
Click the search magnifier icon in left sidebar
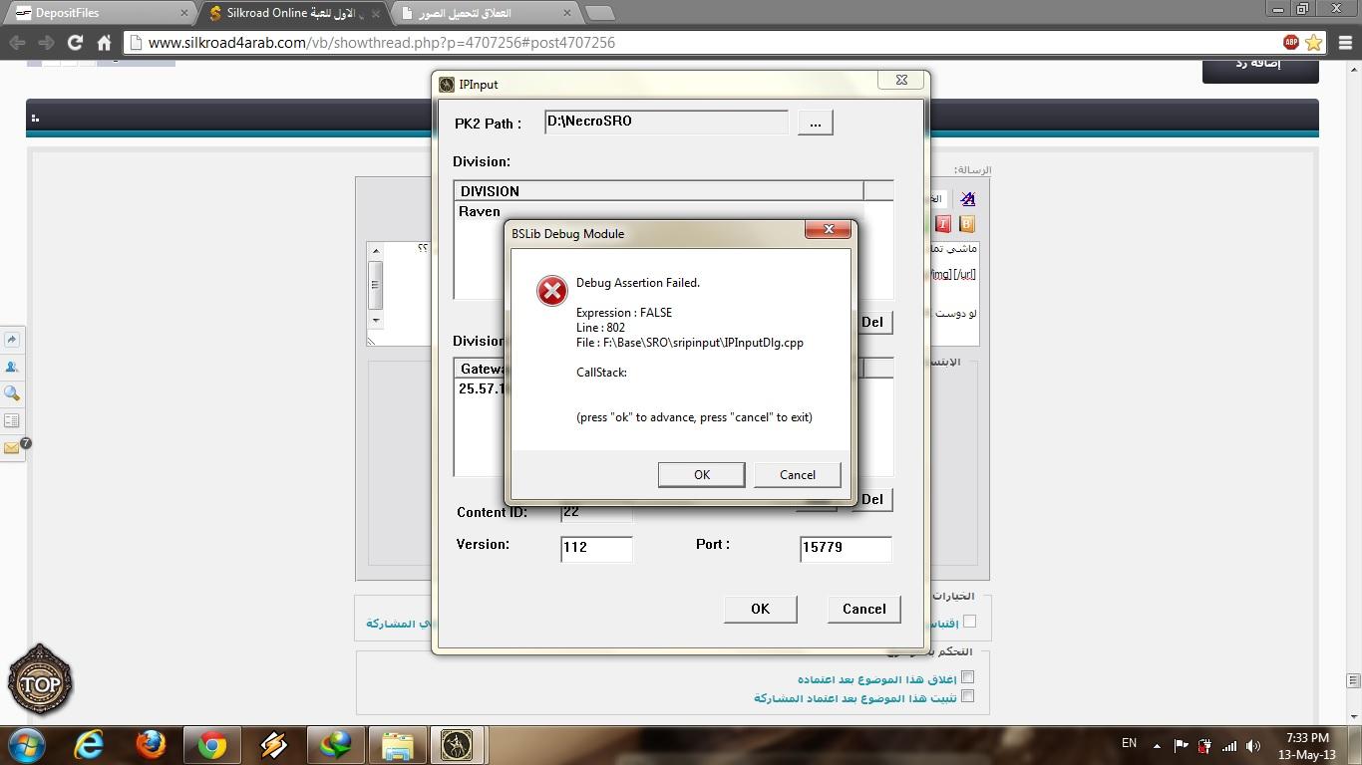(12, 393)
